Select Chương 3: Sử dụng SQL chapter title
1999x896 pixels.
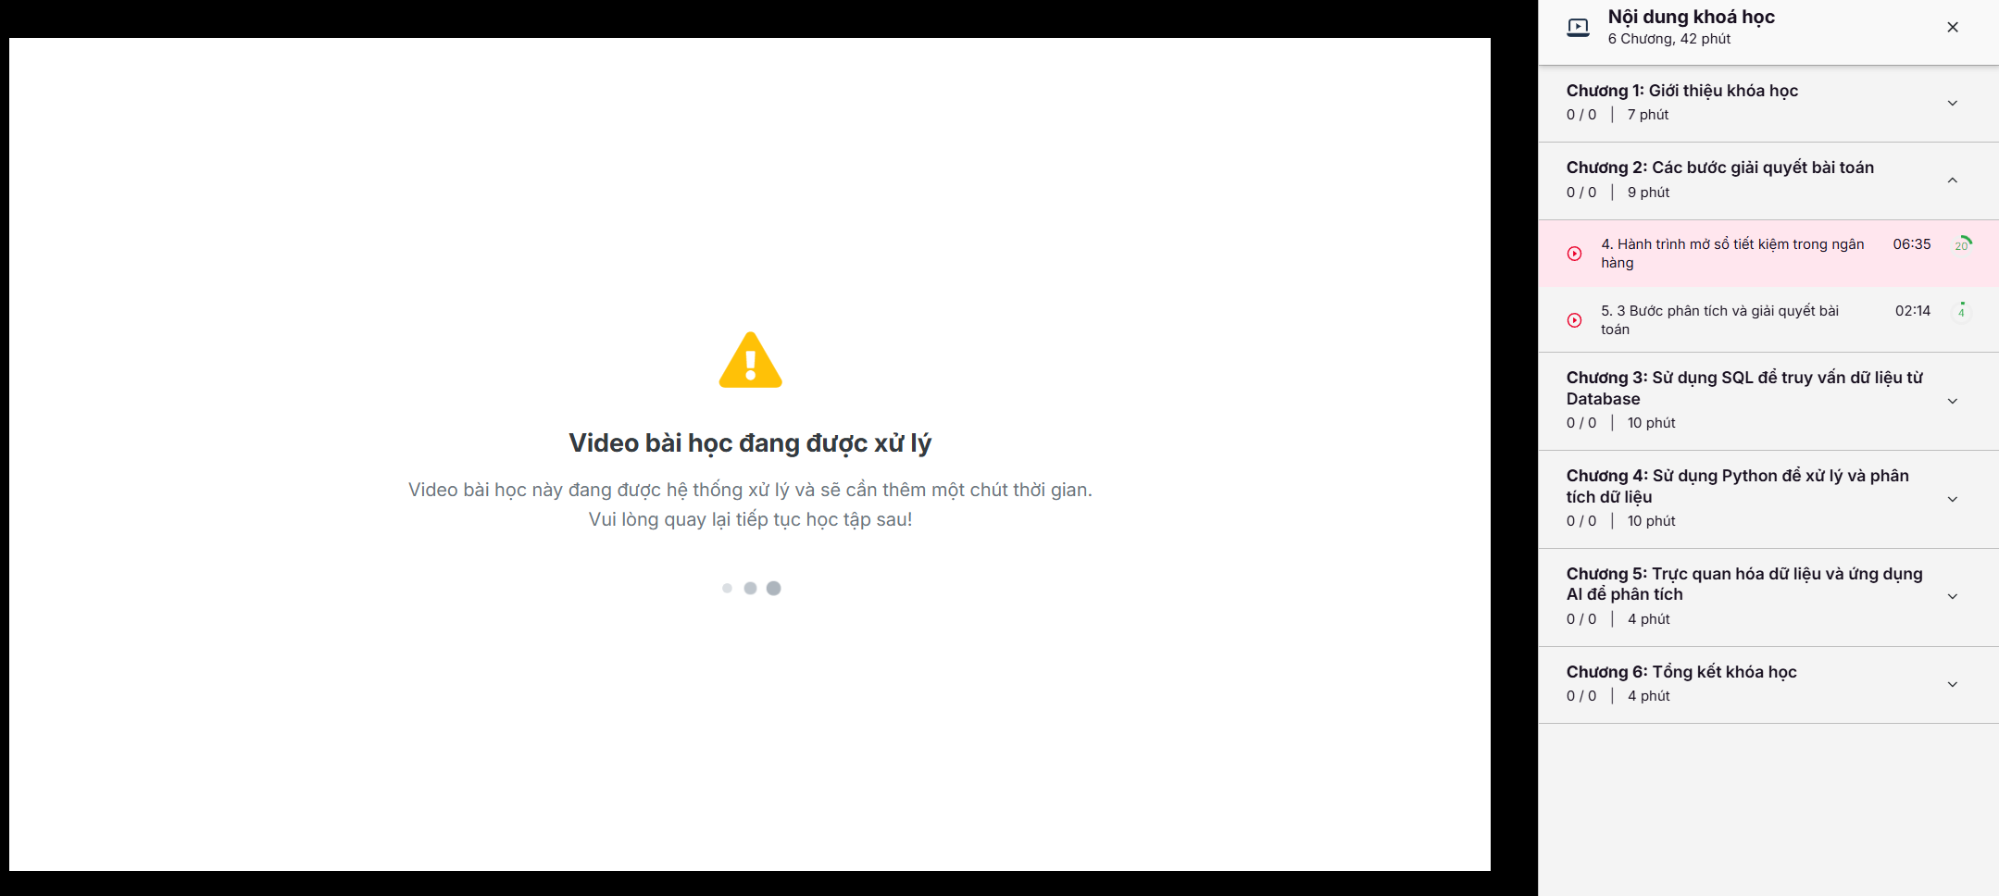pos(1744,388)
